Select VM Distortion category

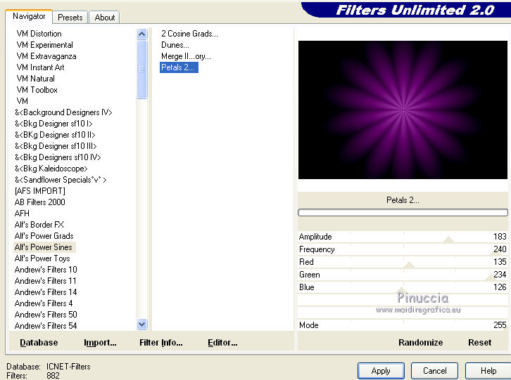(39, 34)
